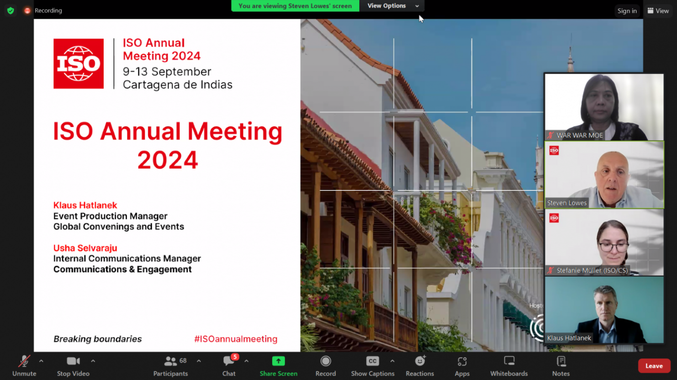Click red name 'Klaus Hatlanek' on the slide
Image resolution: width=677 pixels, height=380 pixels.
click(x=85, y=205)
